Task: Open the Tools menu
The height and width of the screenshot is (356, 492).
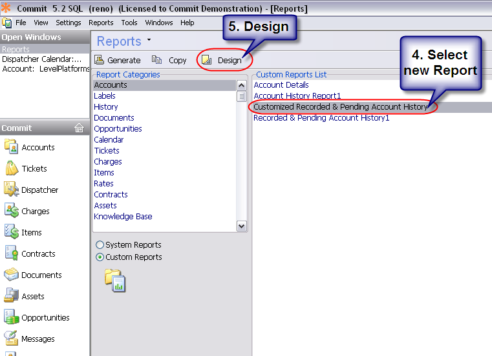Action: coord(129,23)
